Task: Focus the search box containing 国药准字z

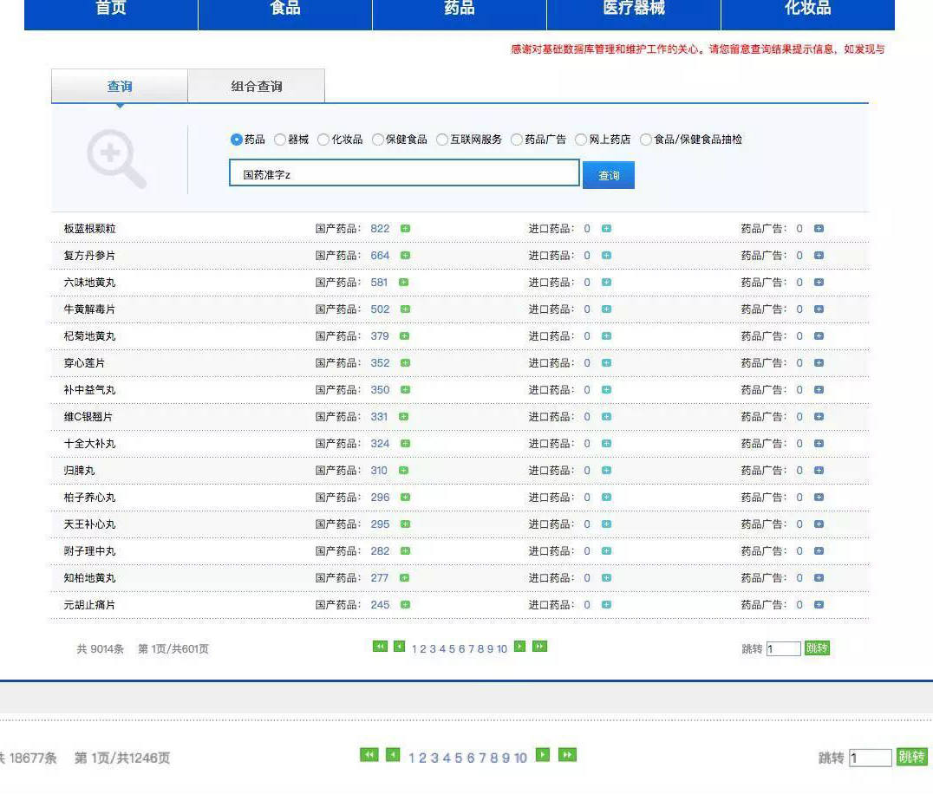Action: (x=404, y=172)
